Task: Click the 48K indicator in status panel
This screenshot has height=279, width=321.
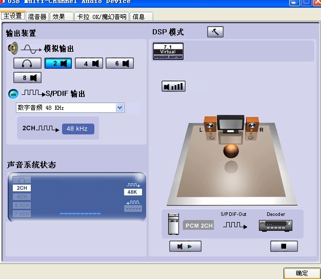Action: (133, 192)
